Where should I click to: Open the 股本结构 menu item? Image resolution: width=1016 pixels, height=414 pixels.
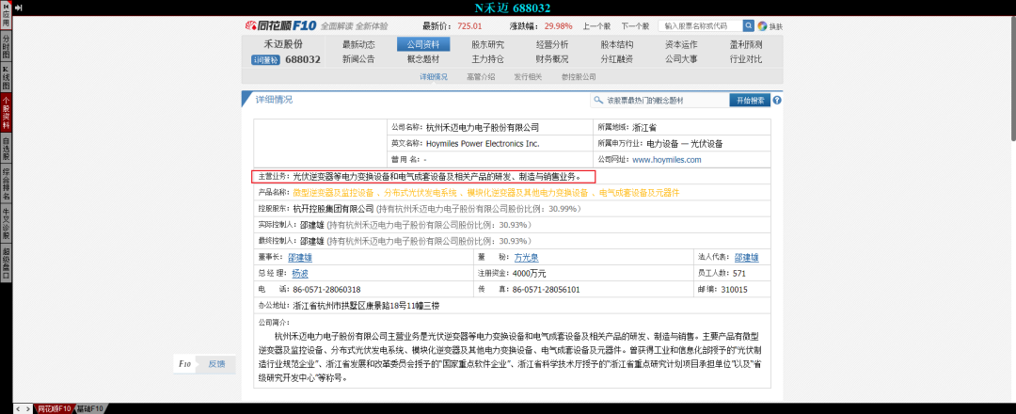617,45
